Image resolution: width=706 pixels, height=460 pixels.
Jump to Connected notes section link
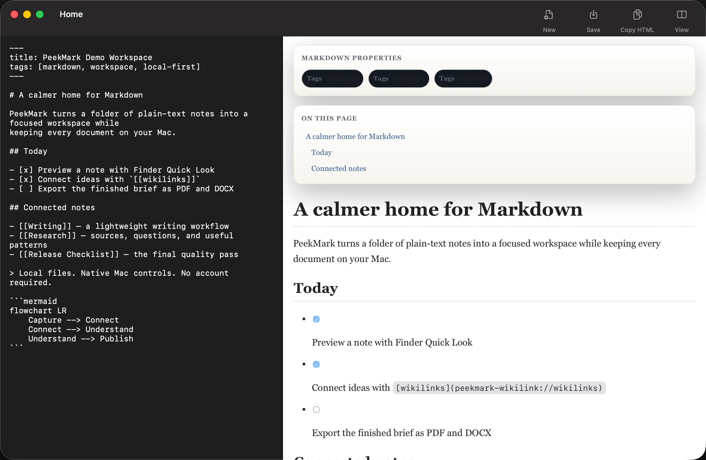[338, 169]
